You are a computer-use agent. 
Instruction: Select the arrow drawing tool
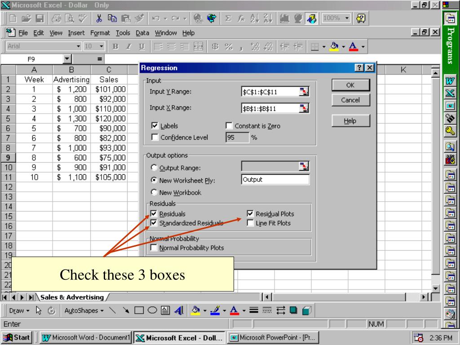tap(126, 310)
